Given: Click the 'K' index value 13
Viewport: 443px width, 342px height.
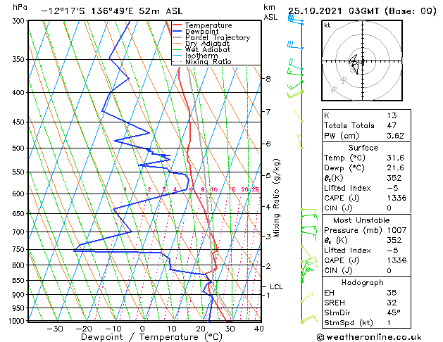Looking at the screenshot, I should pos(392,115).
